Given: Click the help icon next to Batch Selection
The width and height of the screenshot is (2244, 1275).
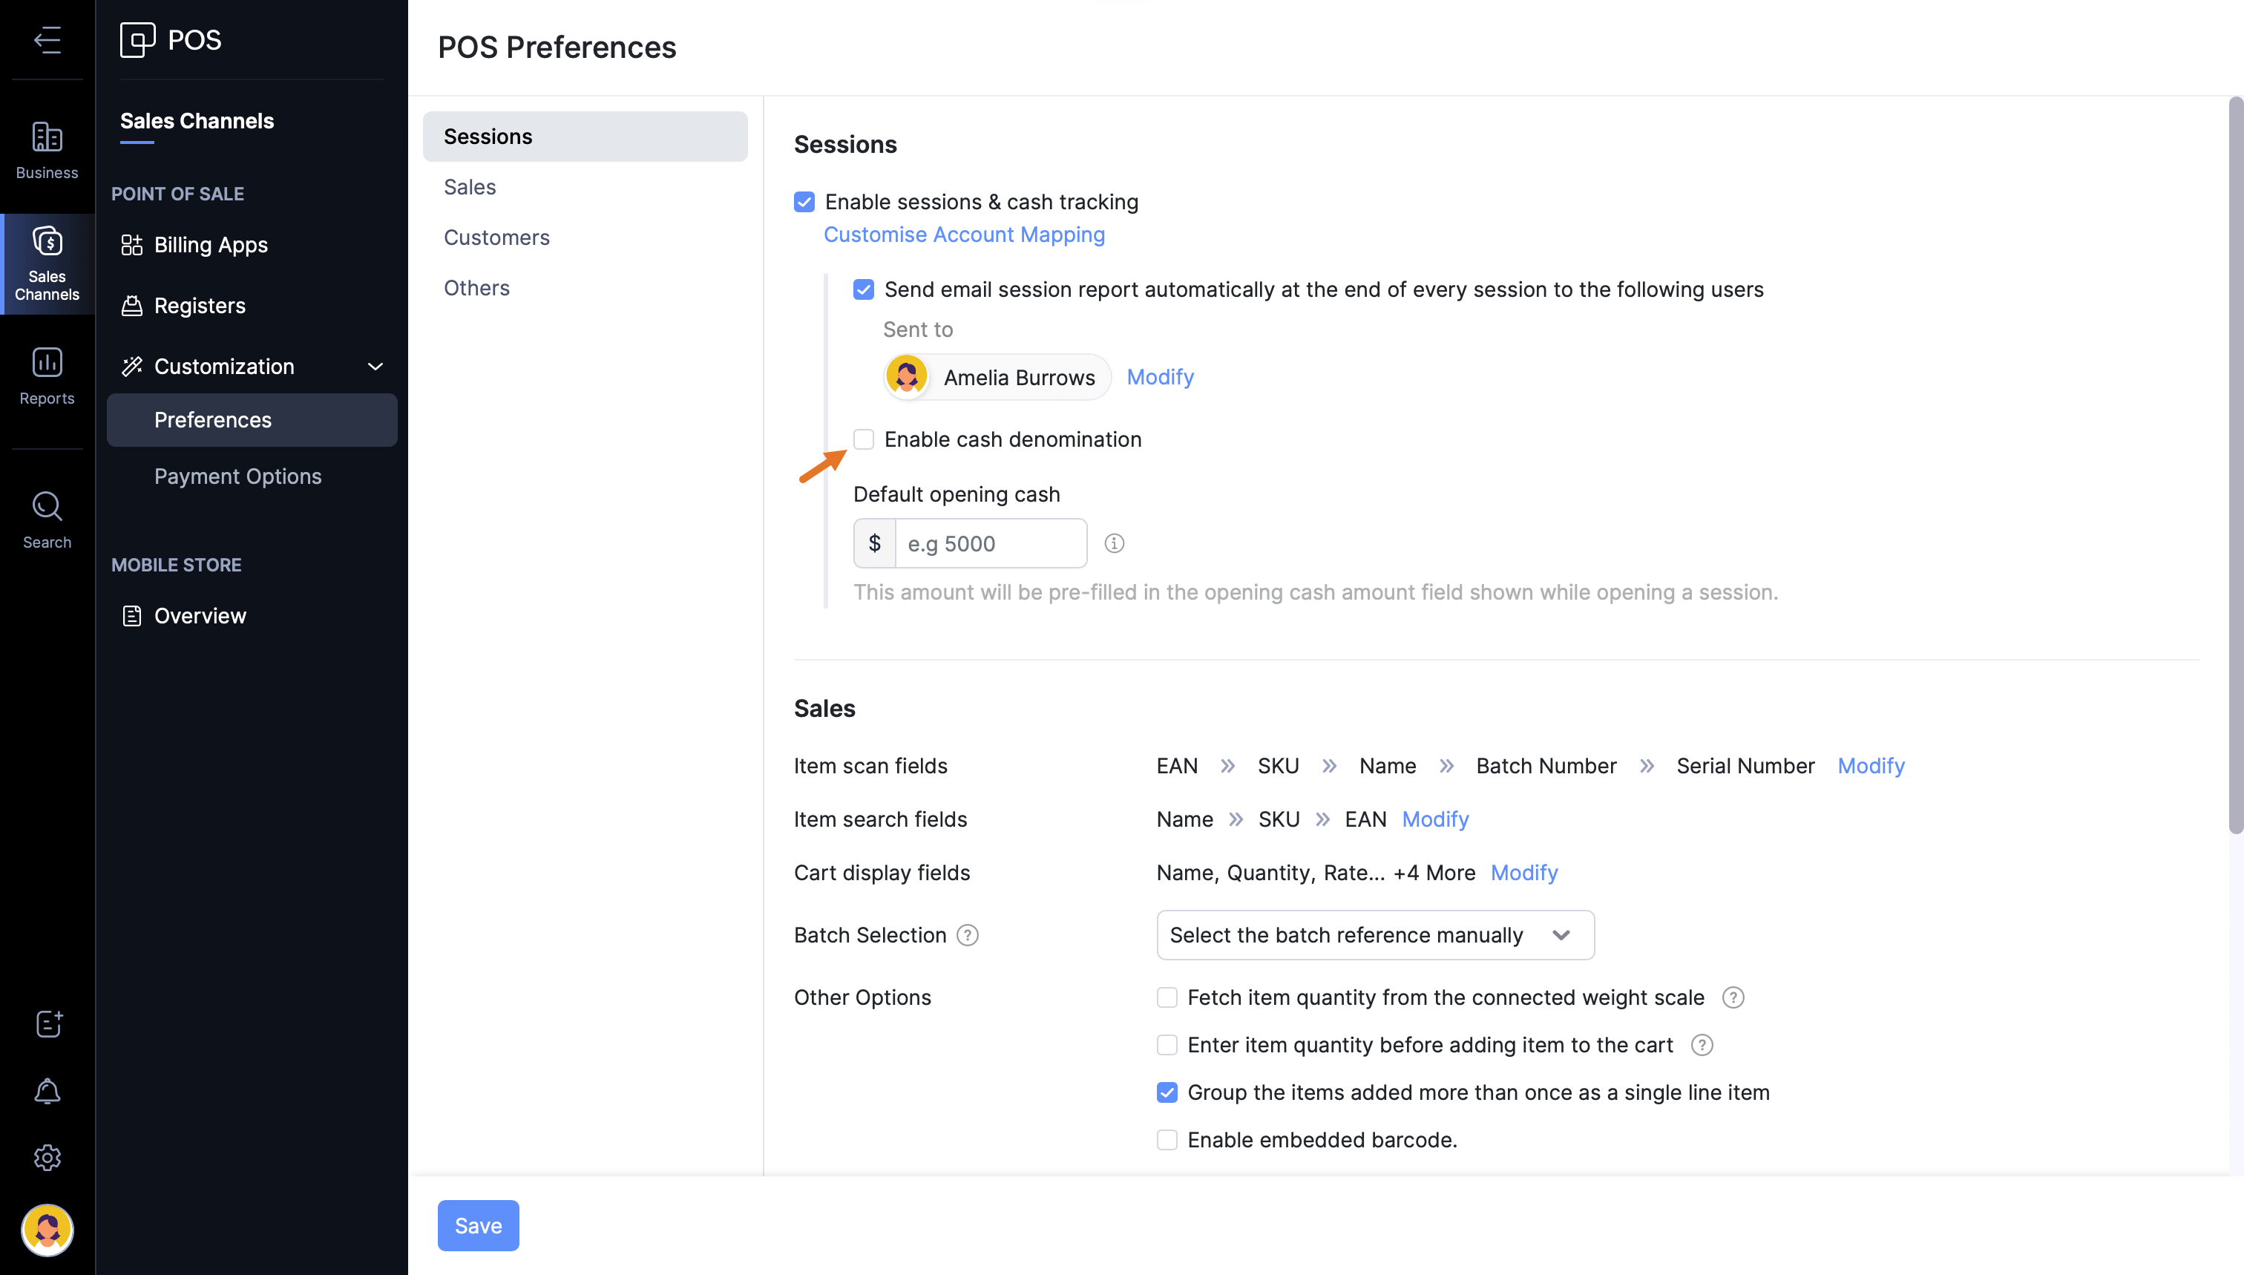Looking at the screenshot, I should click(x=968, y=935).
